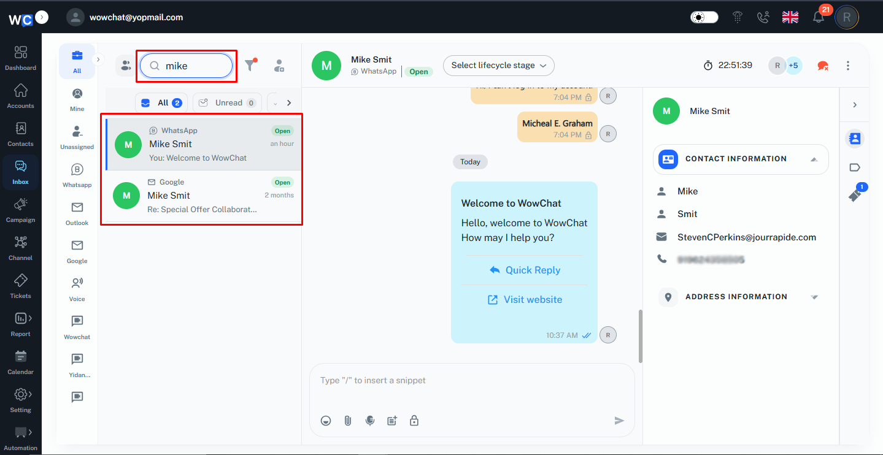883x455 pixels.
Task: Open the Mike Smit WhatsApp conversation
Action: [x=203, y=144]
